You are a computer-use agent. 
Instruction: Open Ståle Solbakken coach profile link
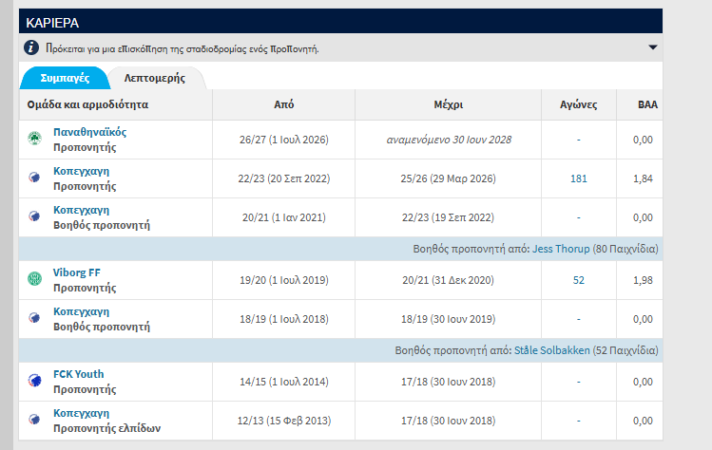click(551, 350)
